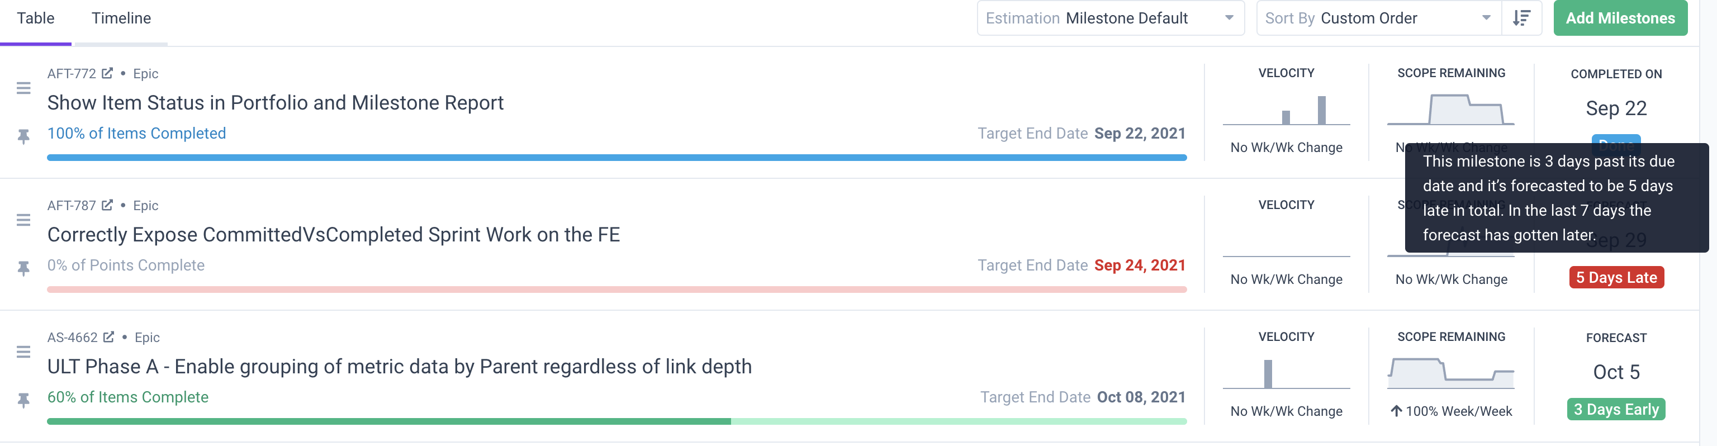The width and height of the screenshot is (1717, 446).
Task: Click the 5 Days Late badge
Action: pos(1616,277)
